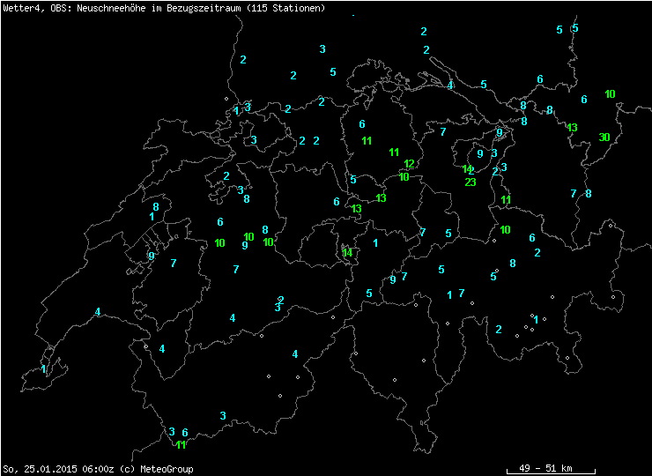The width and height of the screenshot is (652, 476).
Task: Click the map title 'Wetter4, OBS: Neuschneehöhe' text
Action: click(79, 8)
